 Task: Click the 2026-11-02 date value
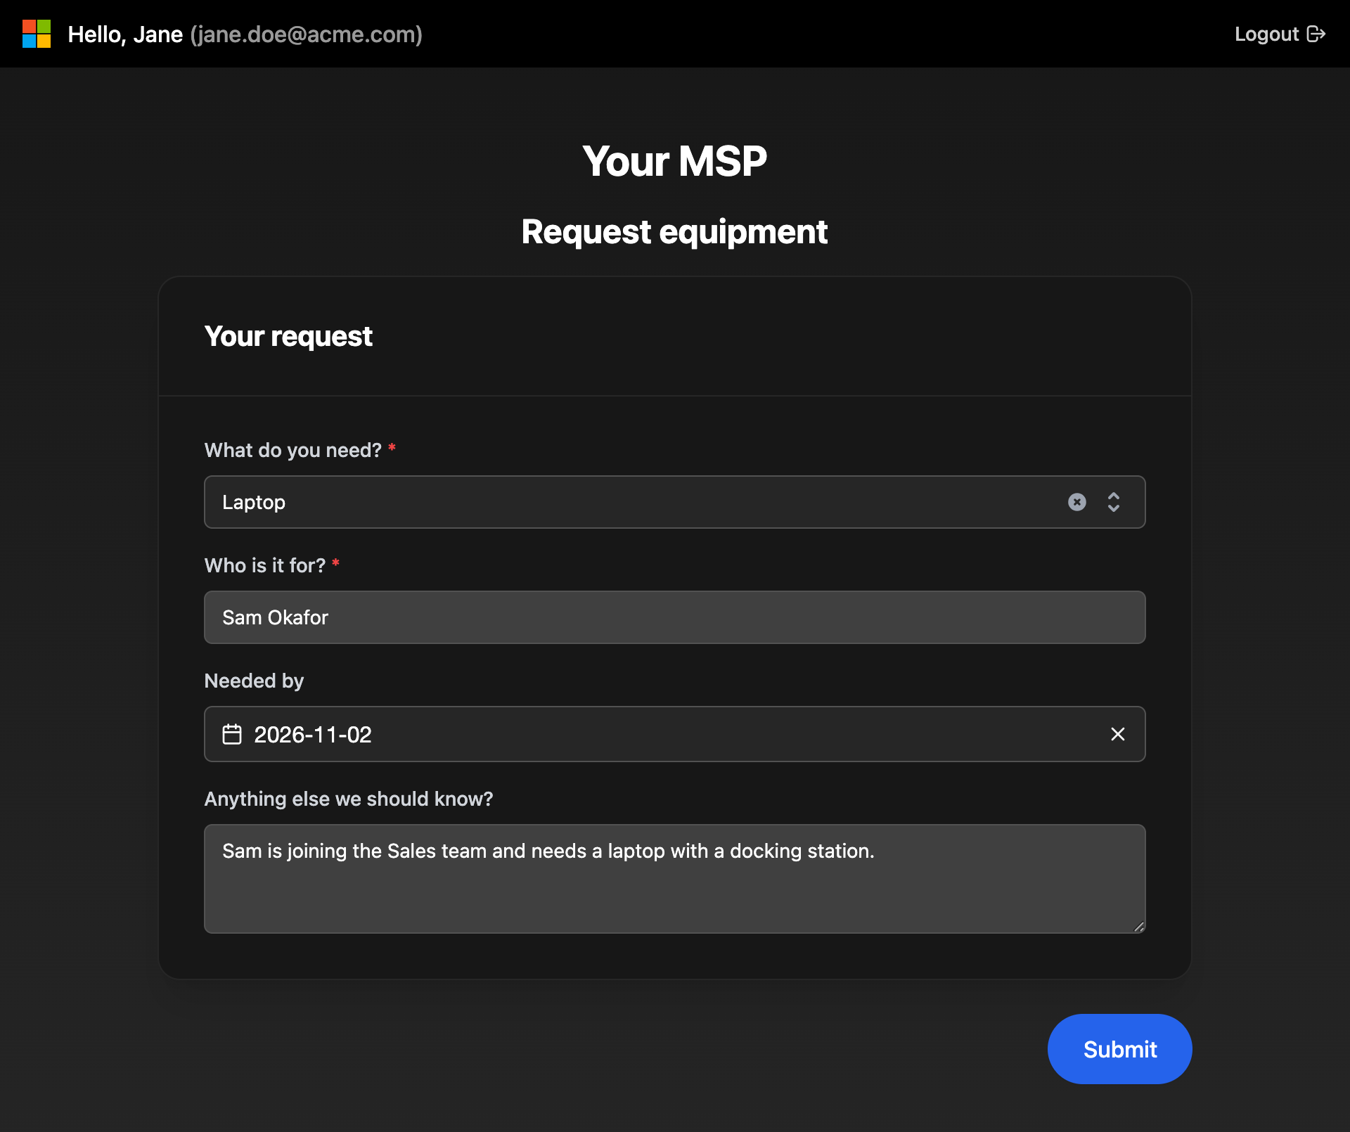point(313,735)
